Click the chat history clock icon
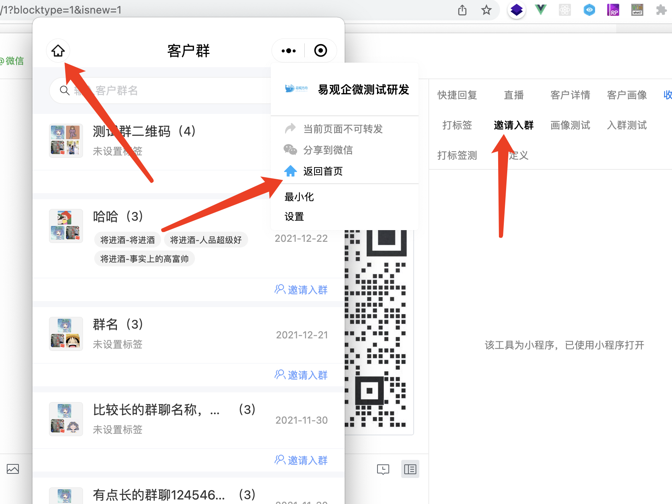This screenshot has height=504, width=672. (383, 469)
